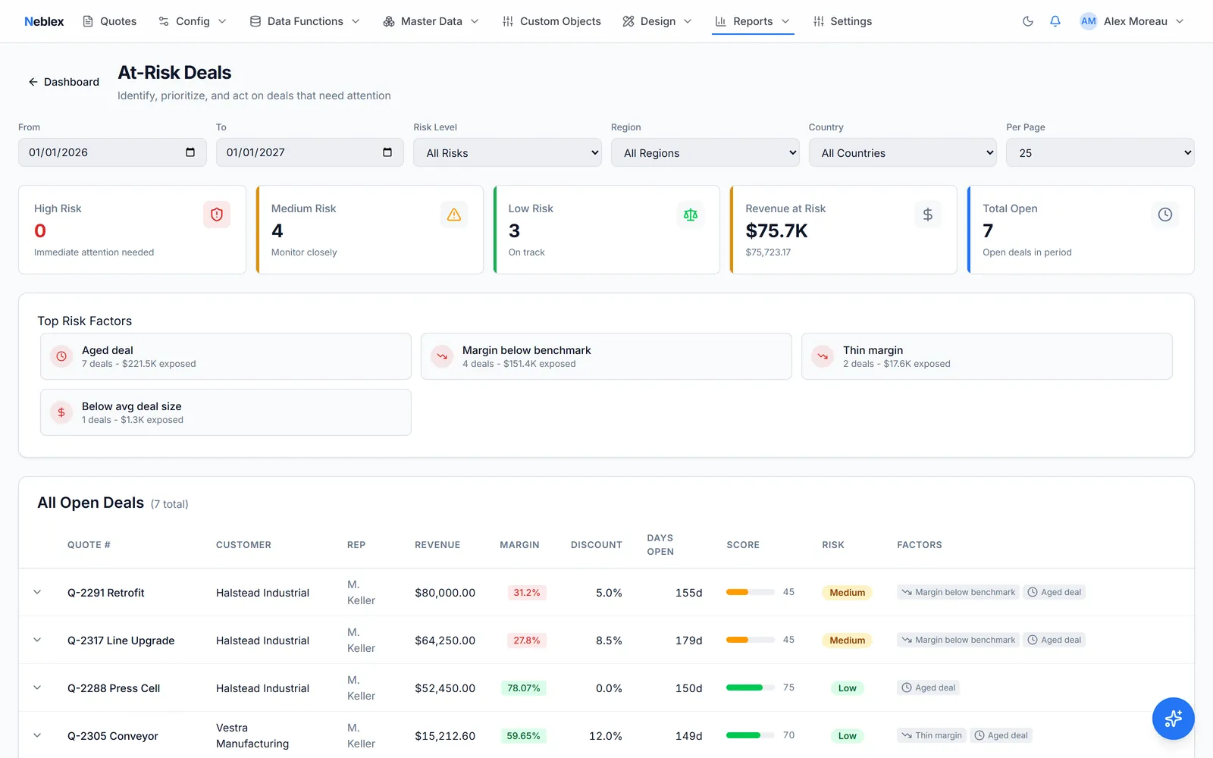
Task: Click the High Risk shield icon
Action: coord(217,215)
